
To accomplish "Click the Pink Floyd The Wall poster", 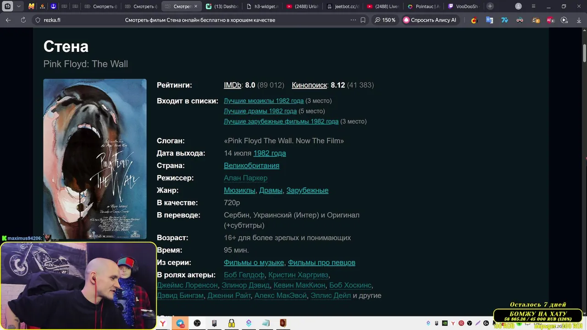I will 95,159.
